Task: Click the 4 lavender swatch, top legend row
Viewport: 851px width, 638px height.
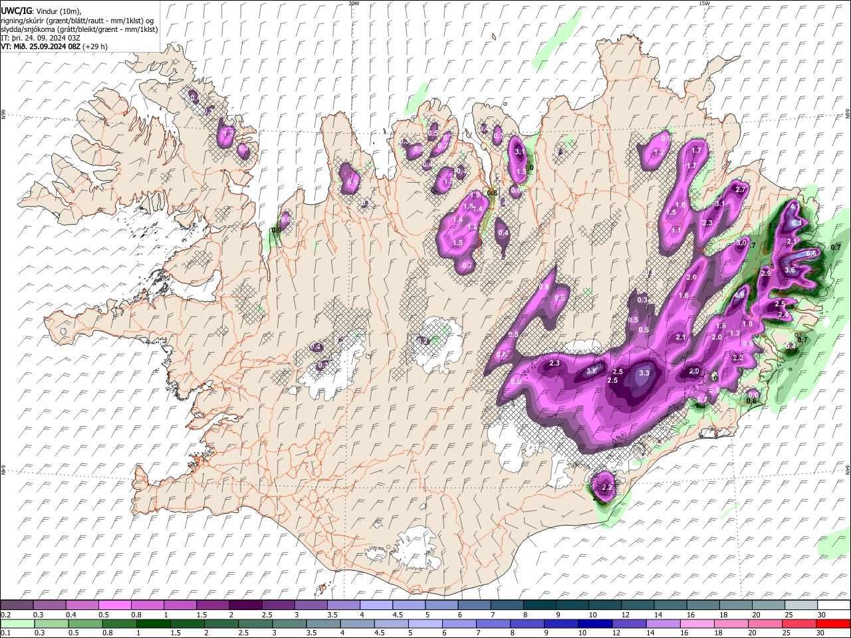Action: pyautogui.click(x=376, y=605)
